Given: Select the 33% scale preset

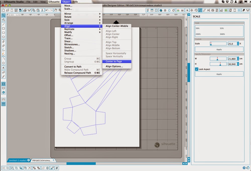Looking at the screenshot, I should (x=222, y=28).
